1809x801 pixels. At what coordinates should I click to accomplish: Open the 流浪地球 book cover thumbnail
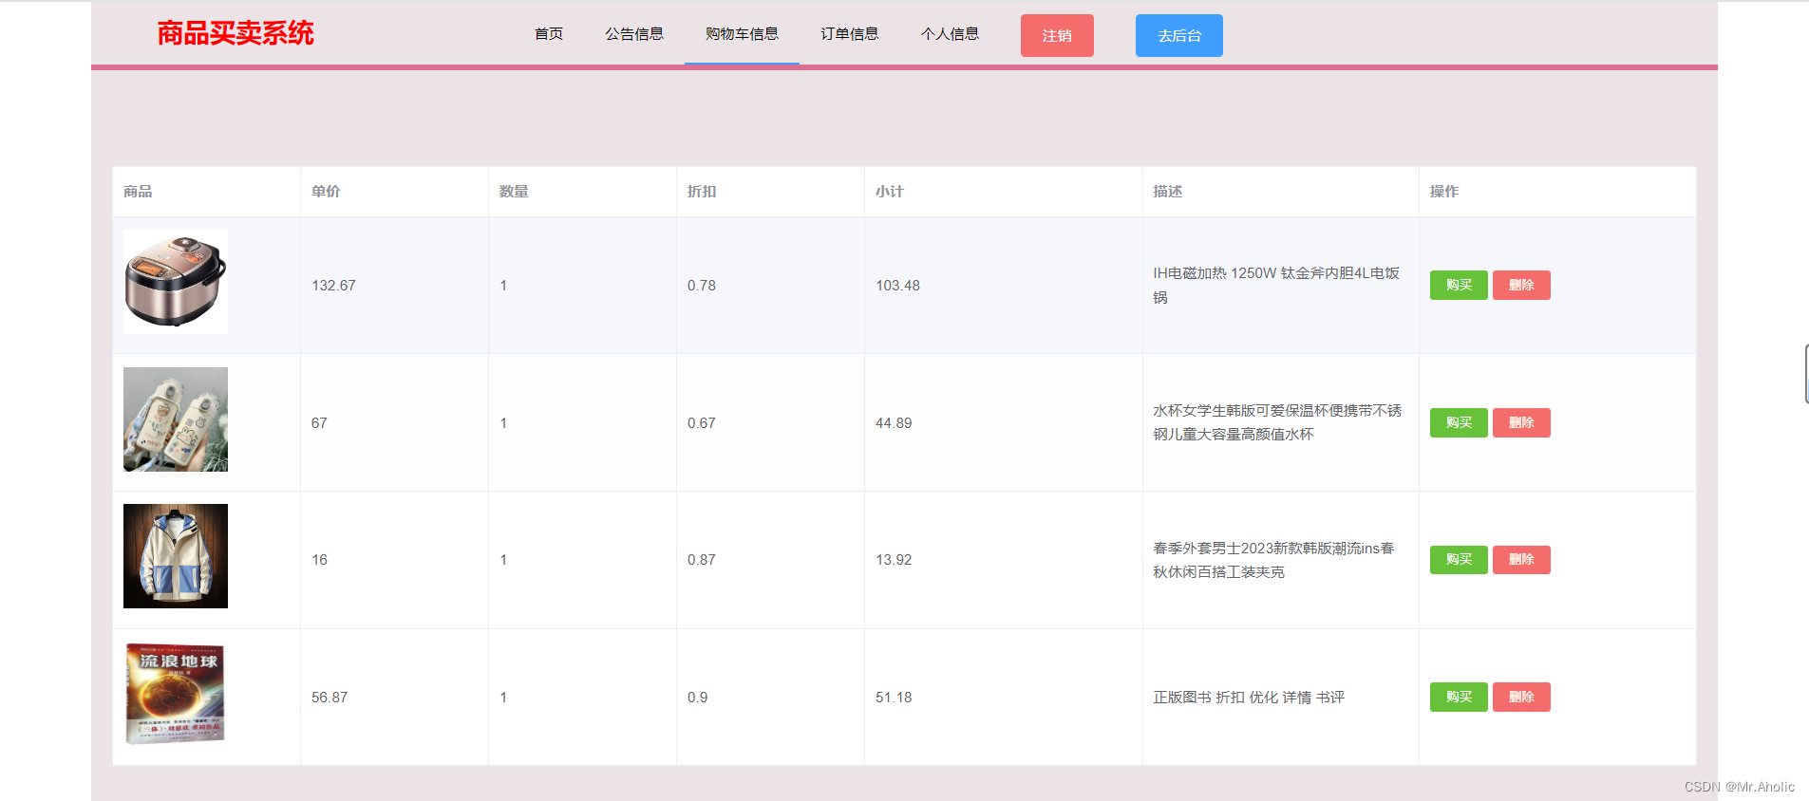tap(176, 694)
